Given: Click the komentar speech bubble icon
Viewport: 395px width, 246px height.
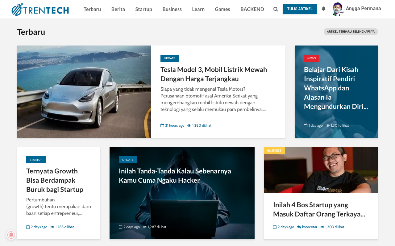Looking at the screenshot, I should (x=299, y=227).
